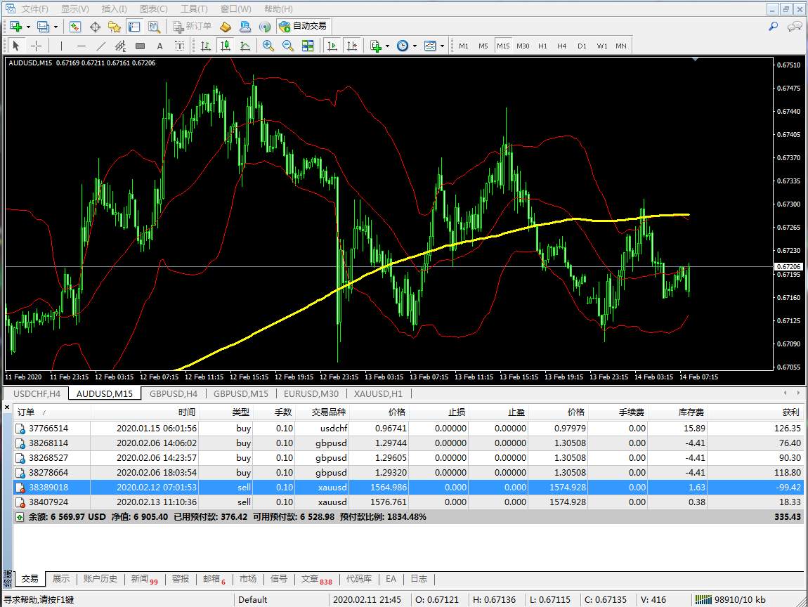This screenshot has width=808, height=607.
Task: Open the periods clock icon
Action: (x=403, y=46)
